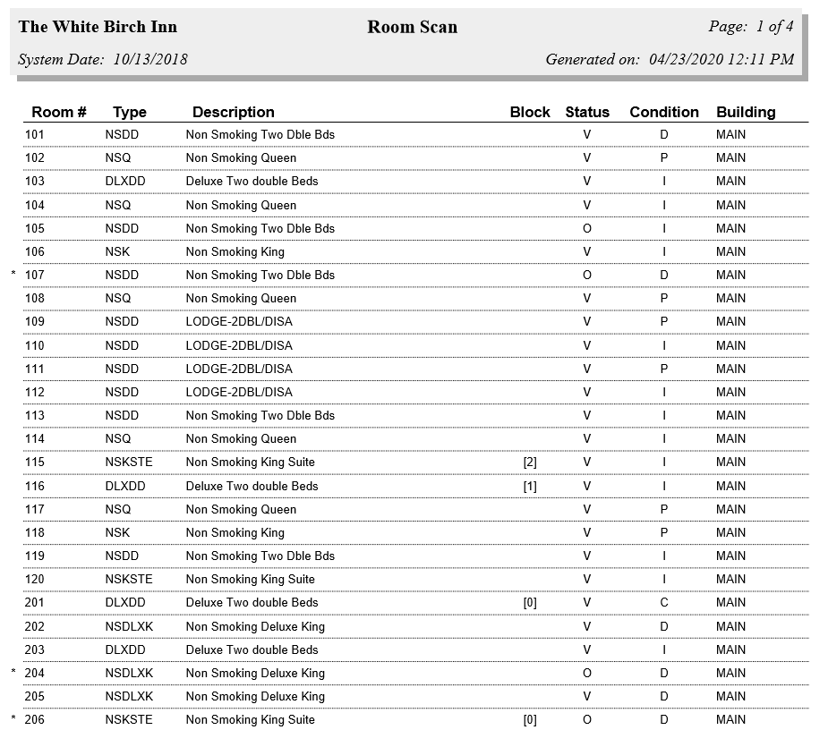Click the asterisk beside room 204
Viewport: 828px width, 730px height.
tap(13, 671)
